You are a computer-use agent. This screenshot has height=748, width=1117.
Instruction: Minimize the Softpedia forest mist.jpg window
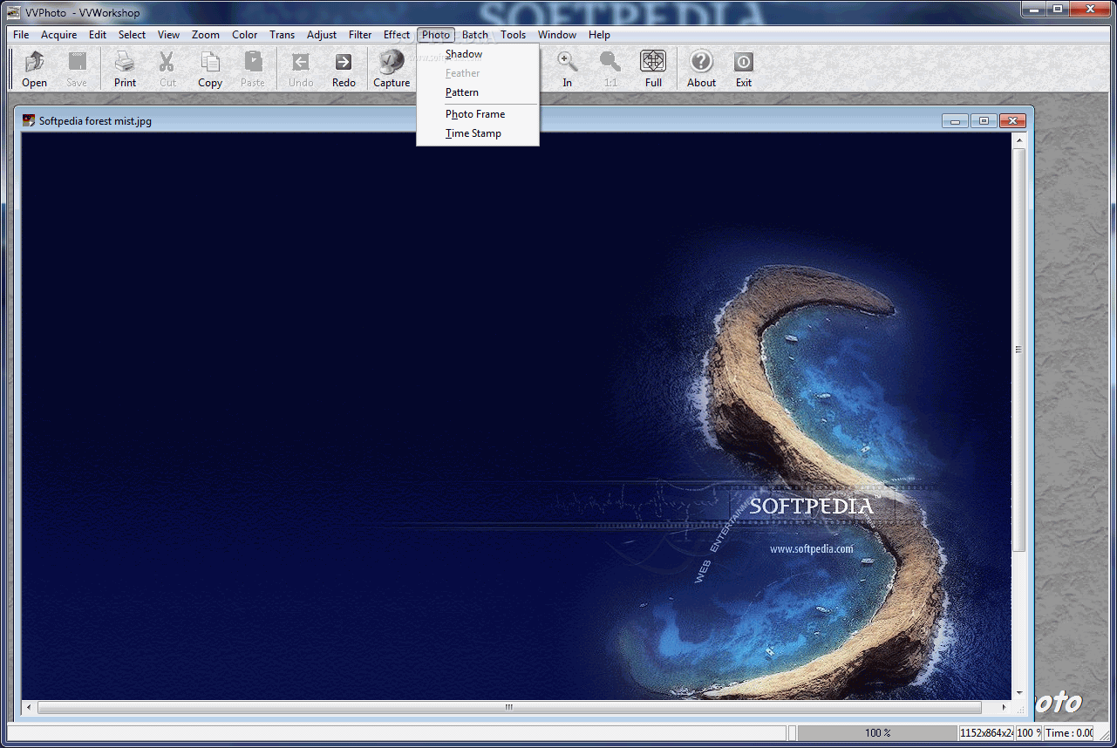click(955, 121)
